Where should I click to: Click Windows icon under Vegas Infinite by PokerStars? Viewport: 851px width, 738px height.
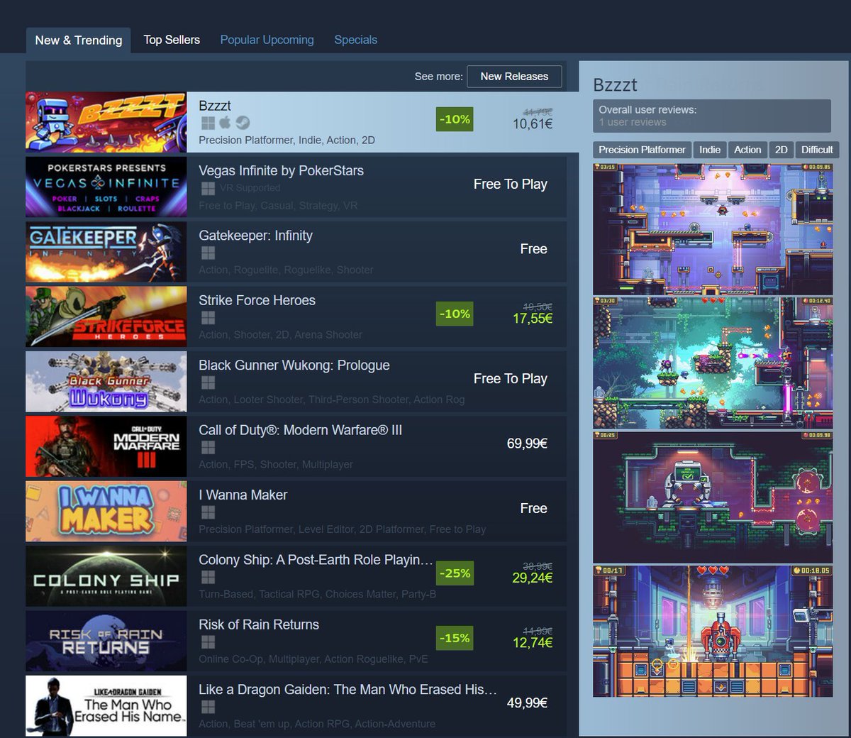[x=208, y=188]
